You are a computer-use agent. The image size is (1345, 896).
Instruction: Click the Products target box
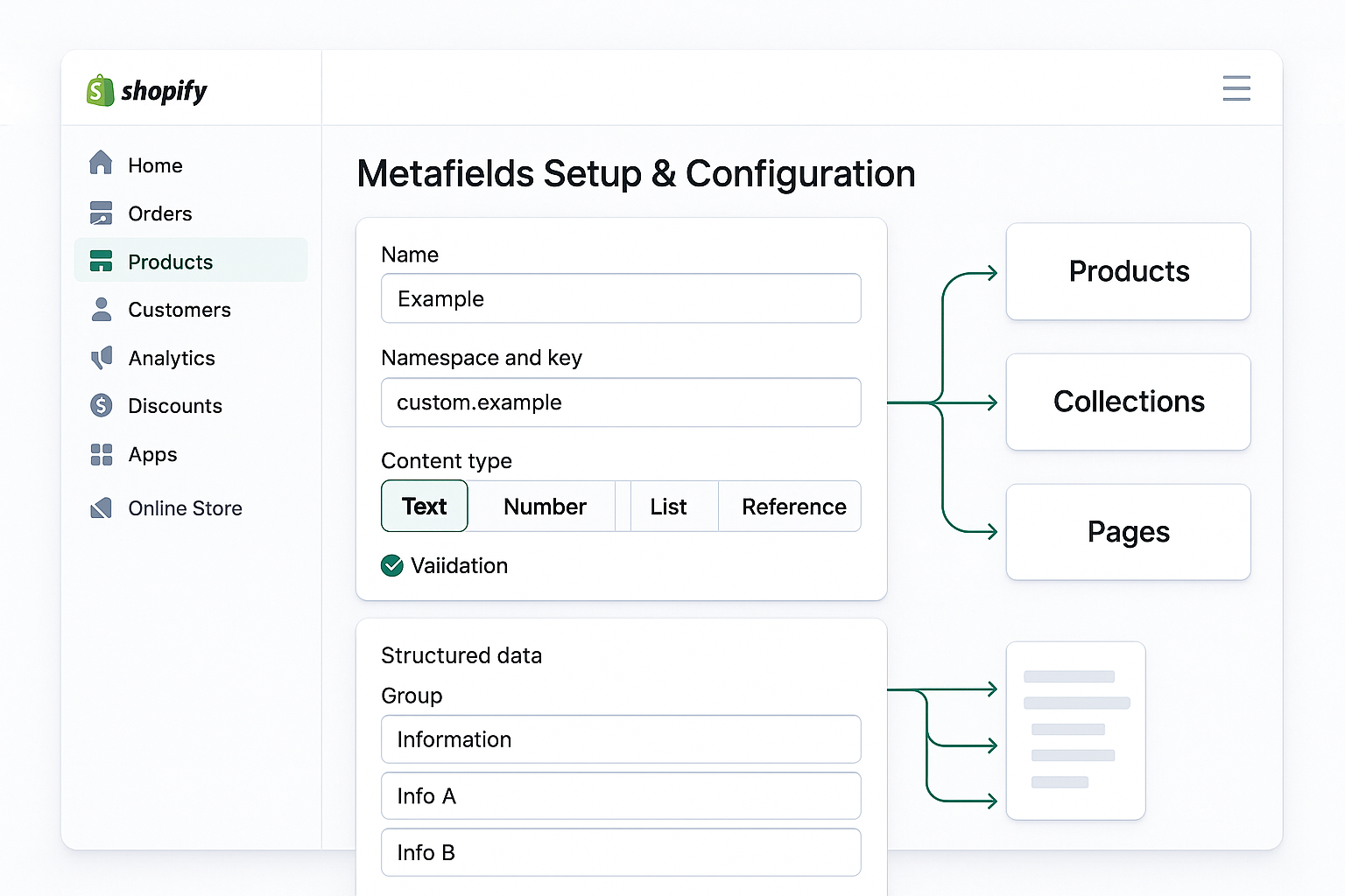[1128, 271]
